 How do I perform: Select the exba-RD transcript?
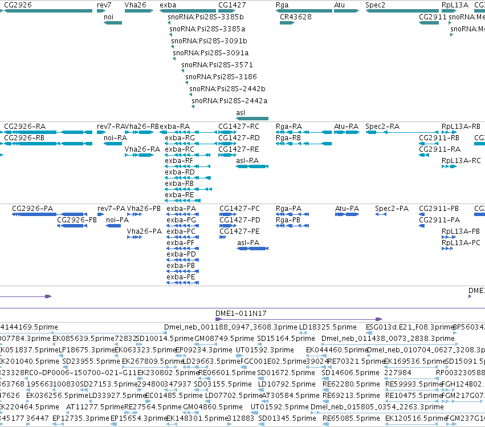pyautogui.click(x=188, y=178)
